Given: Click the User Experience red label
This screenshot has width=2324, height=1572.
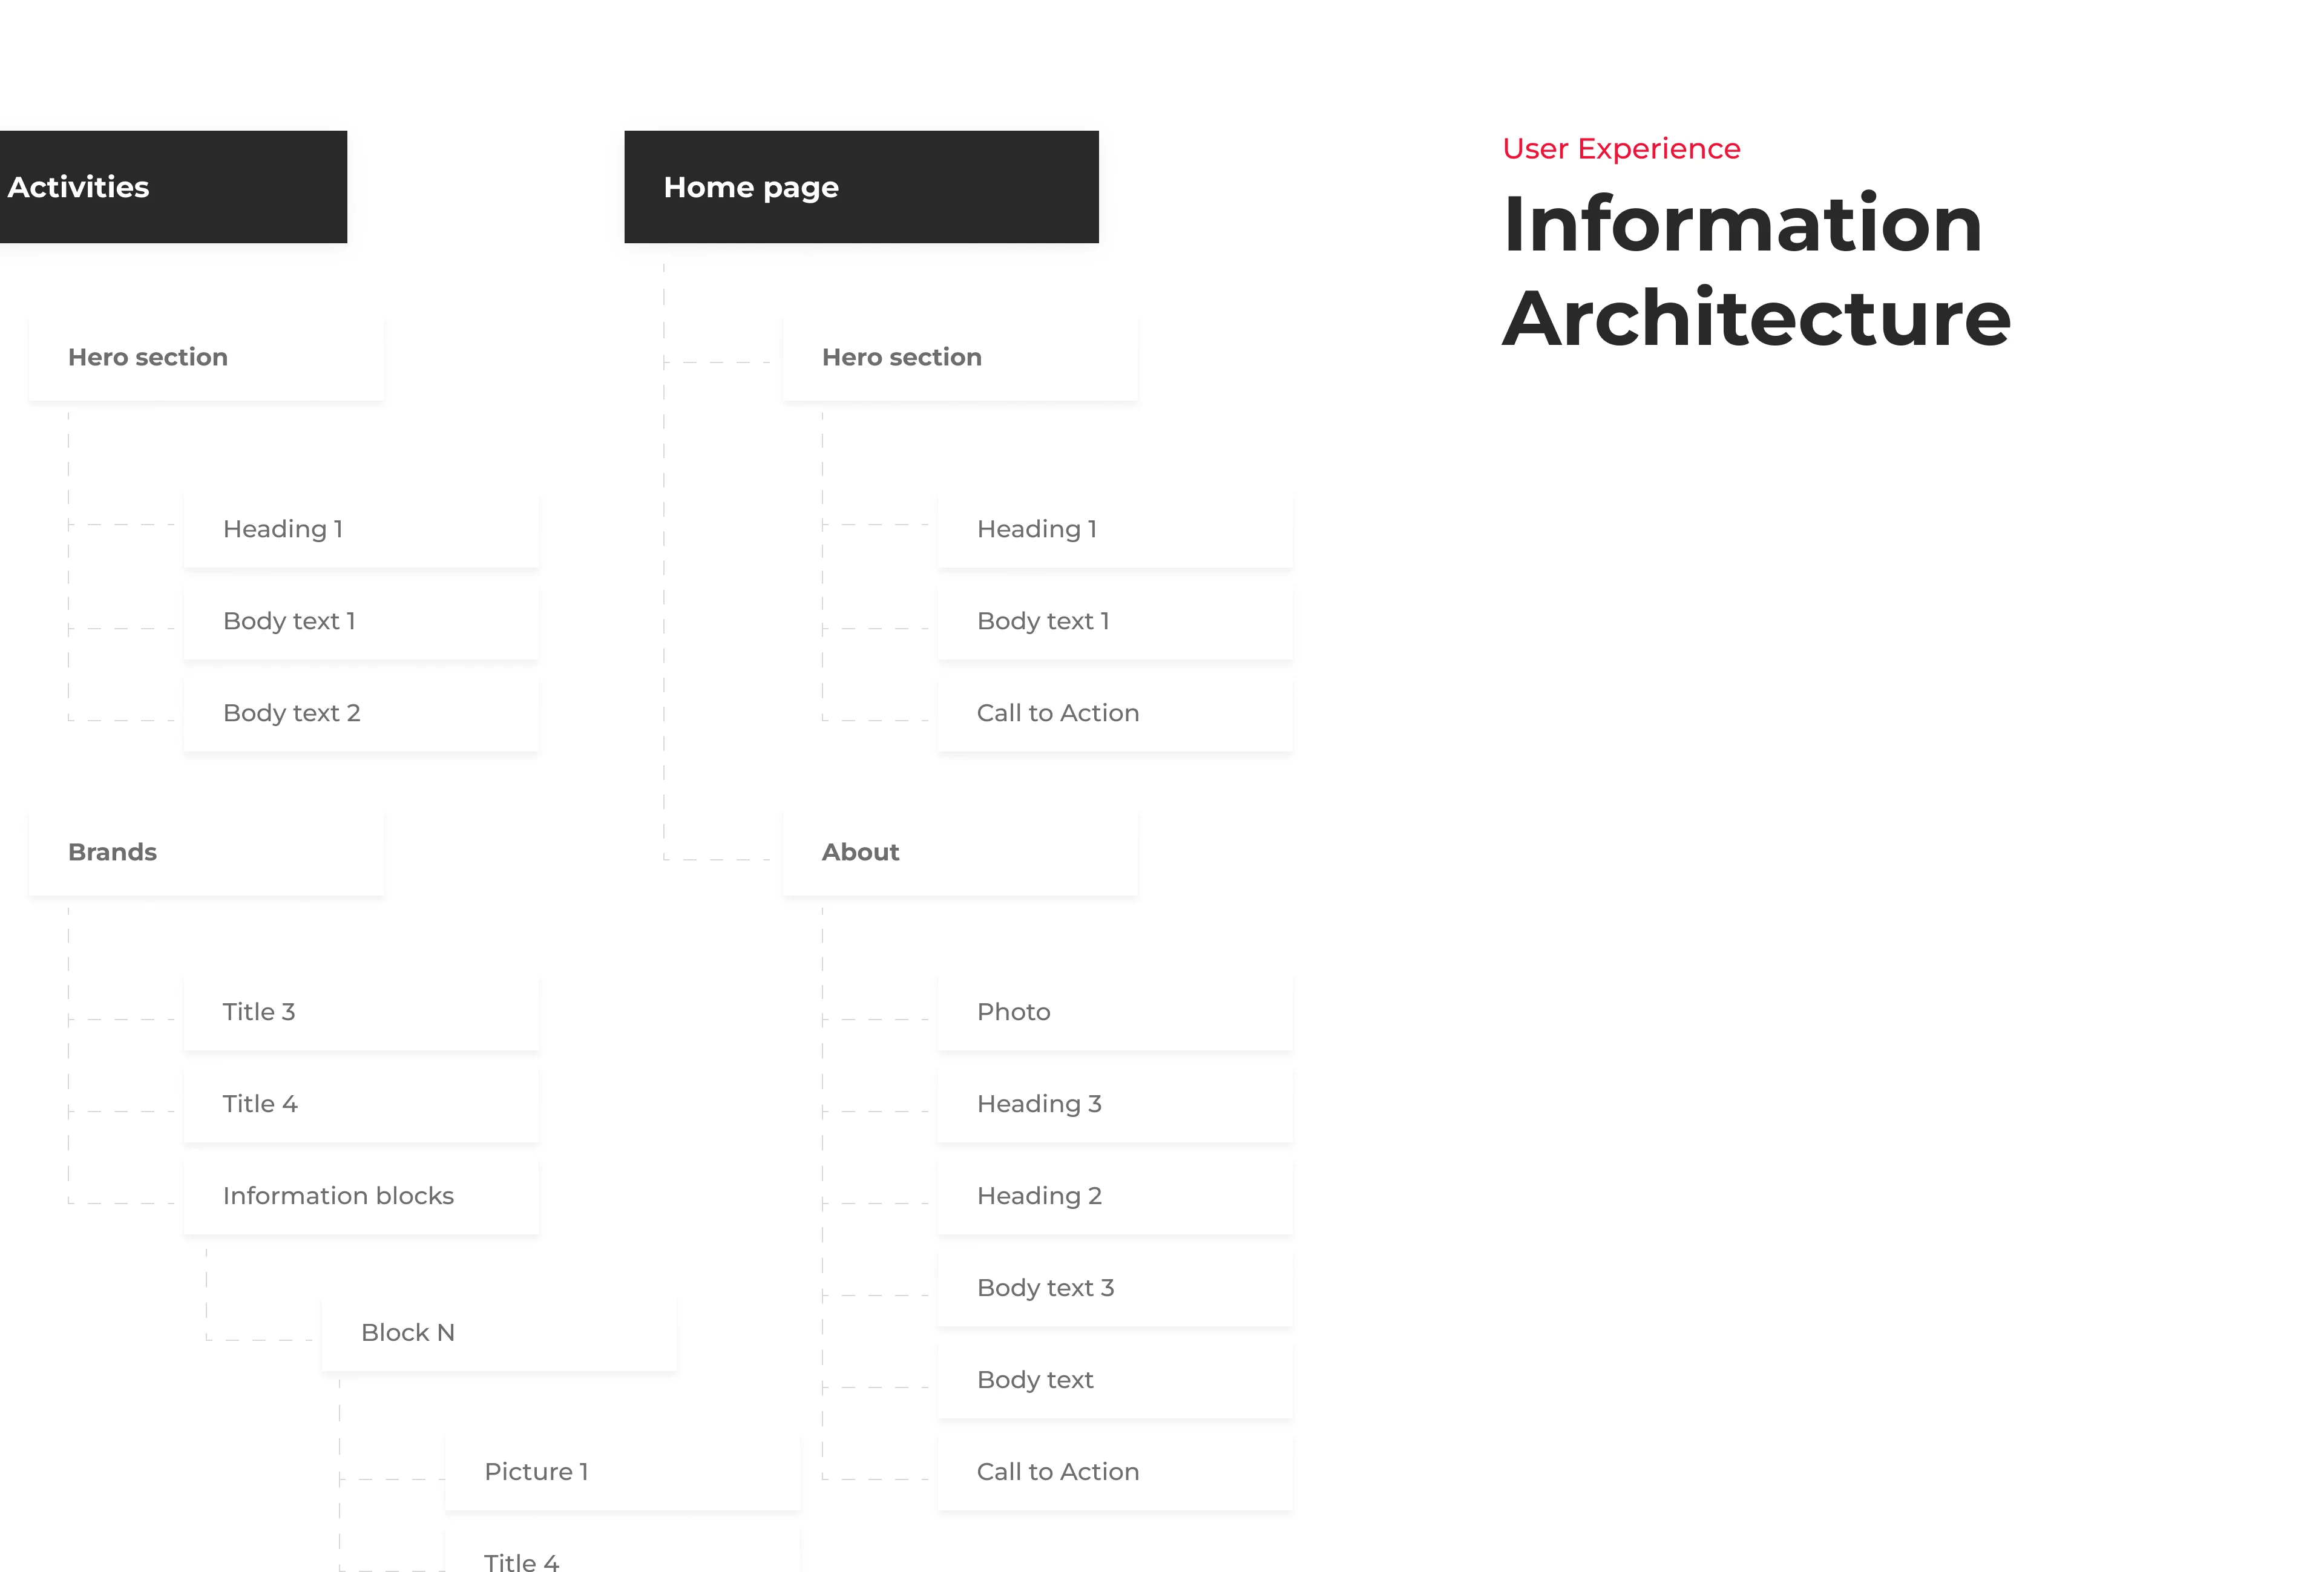Looking at the screenshot, I should pos(1620,149).
